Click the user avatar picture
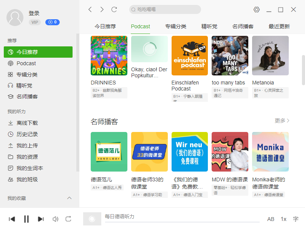 [x=15, y=17]
